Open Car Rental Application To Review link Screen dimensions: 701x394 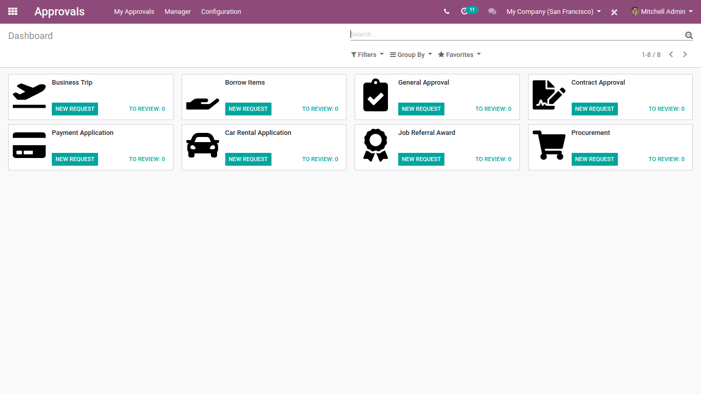pyautogui.click(x=320, y=159)
